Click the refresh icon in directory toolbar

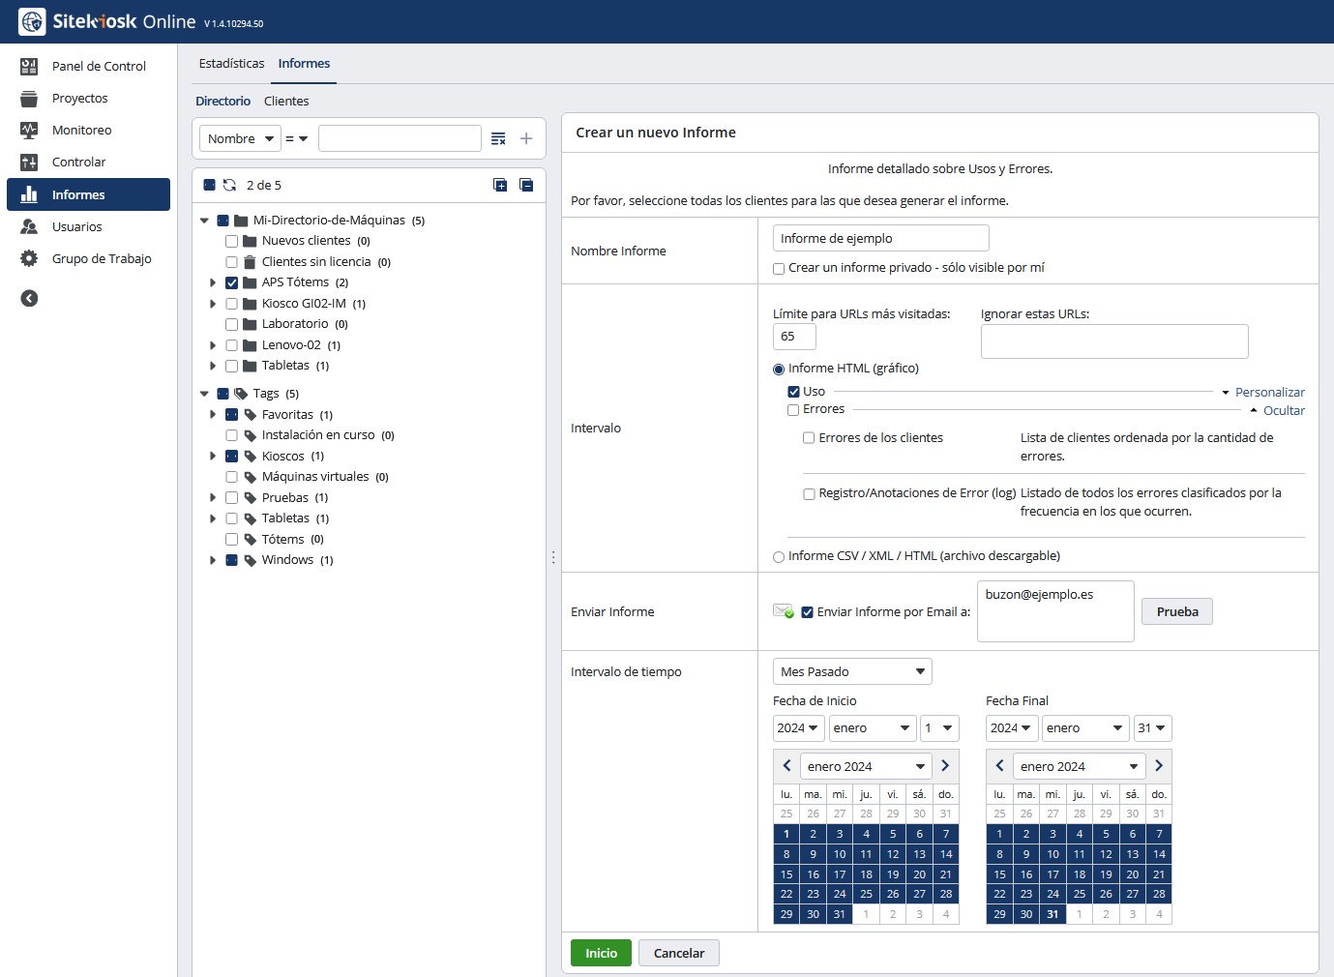(230, 185)
